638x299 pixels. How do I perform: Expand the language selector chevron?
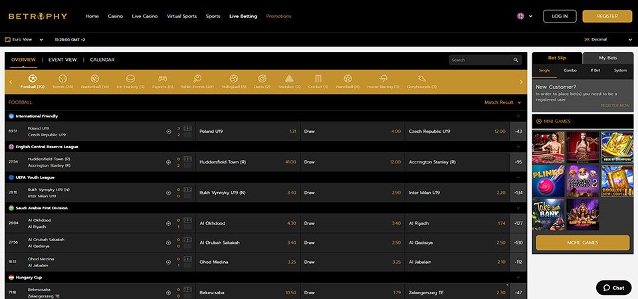530,16
